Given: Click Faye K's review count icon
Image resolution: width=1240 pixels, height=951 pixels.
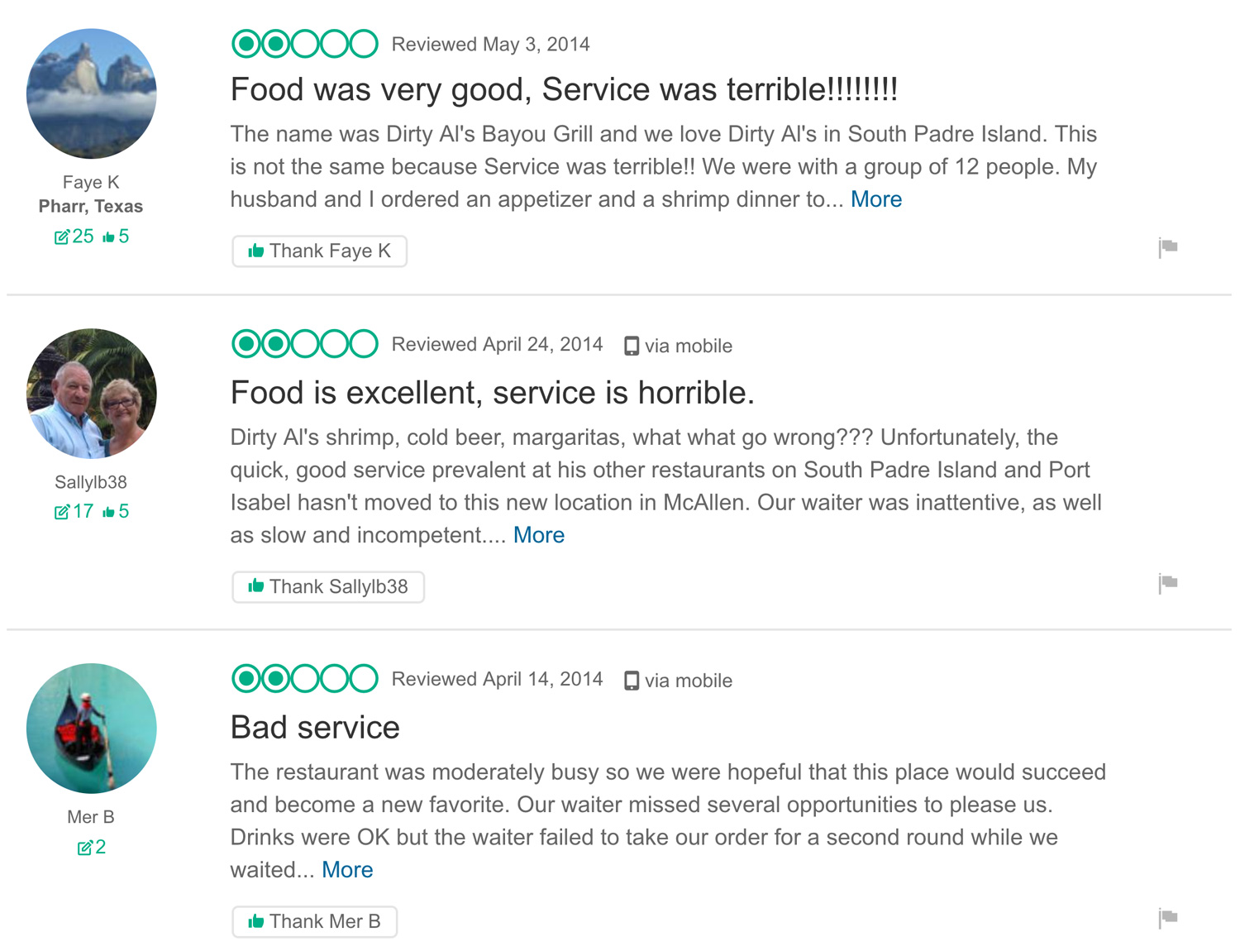Looking at the screenshot, I should pyautogui.click(x=62, y=237).
